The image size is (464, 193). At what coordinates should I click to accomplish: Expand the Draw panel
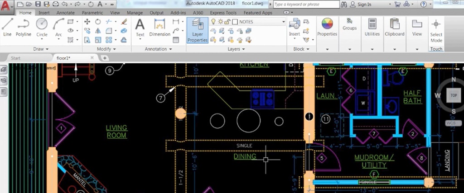point(41,49)
